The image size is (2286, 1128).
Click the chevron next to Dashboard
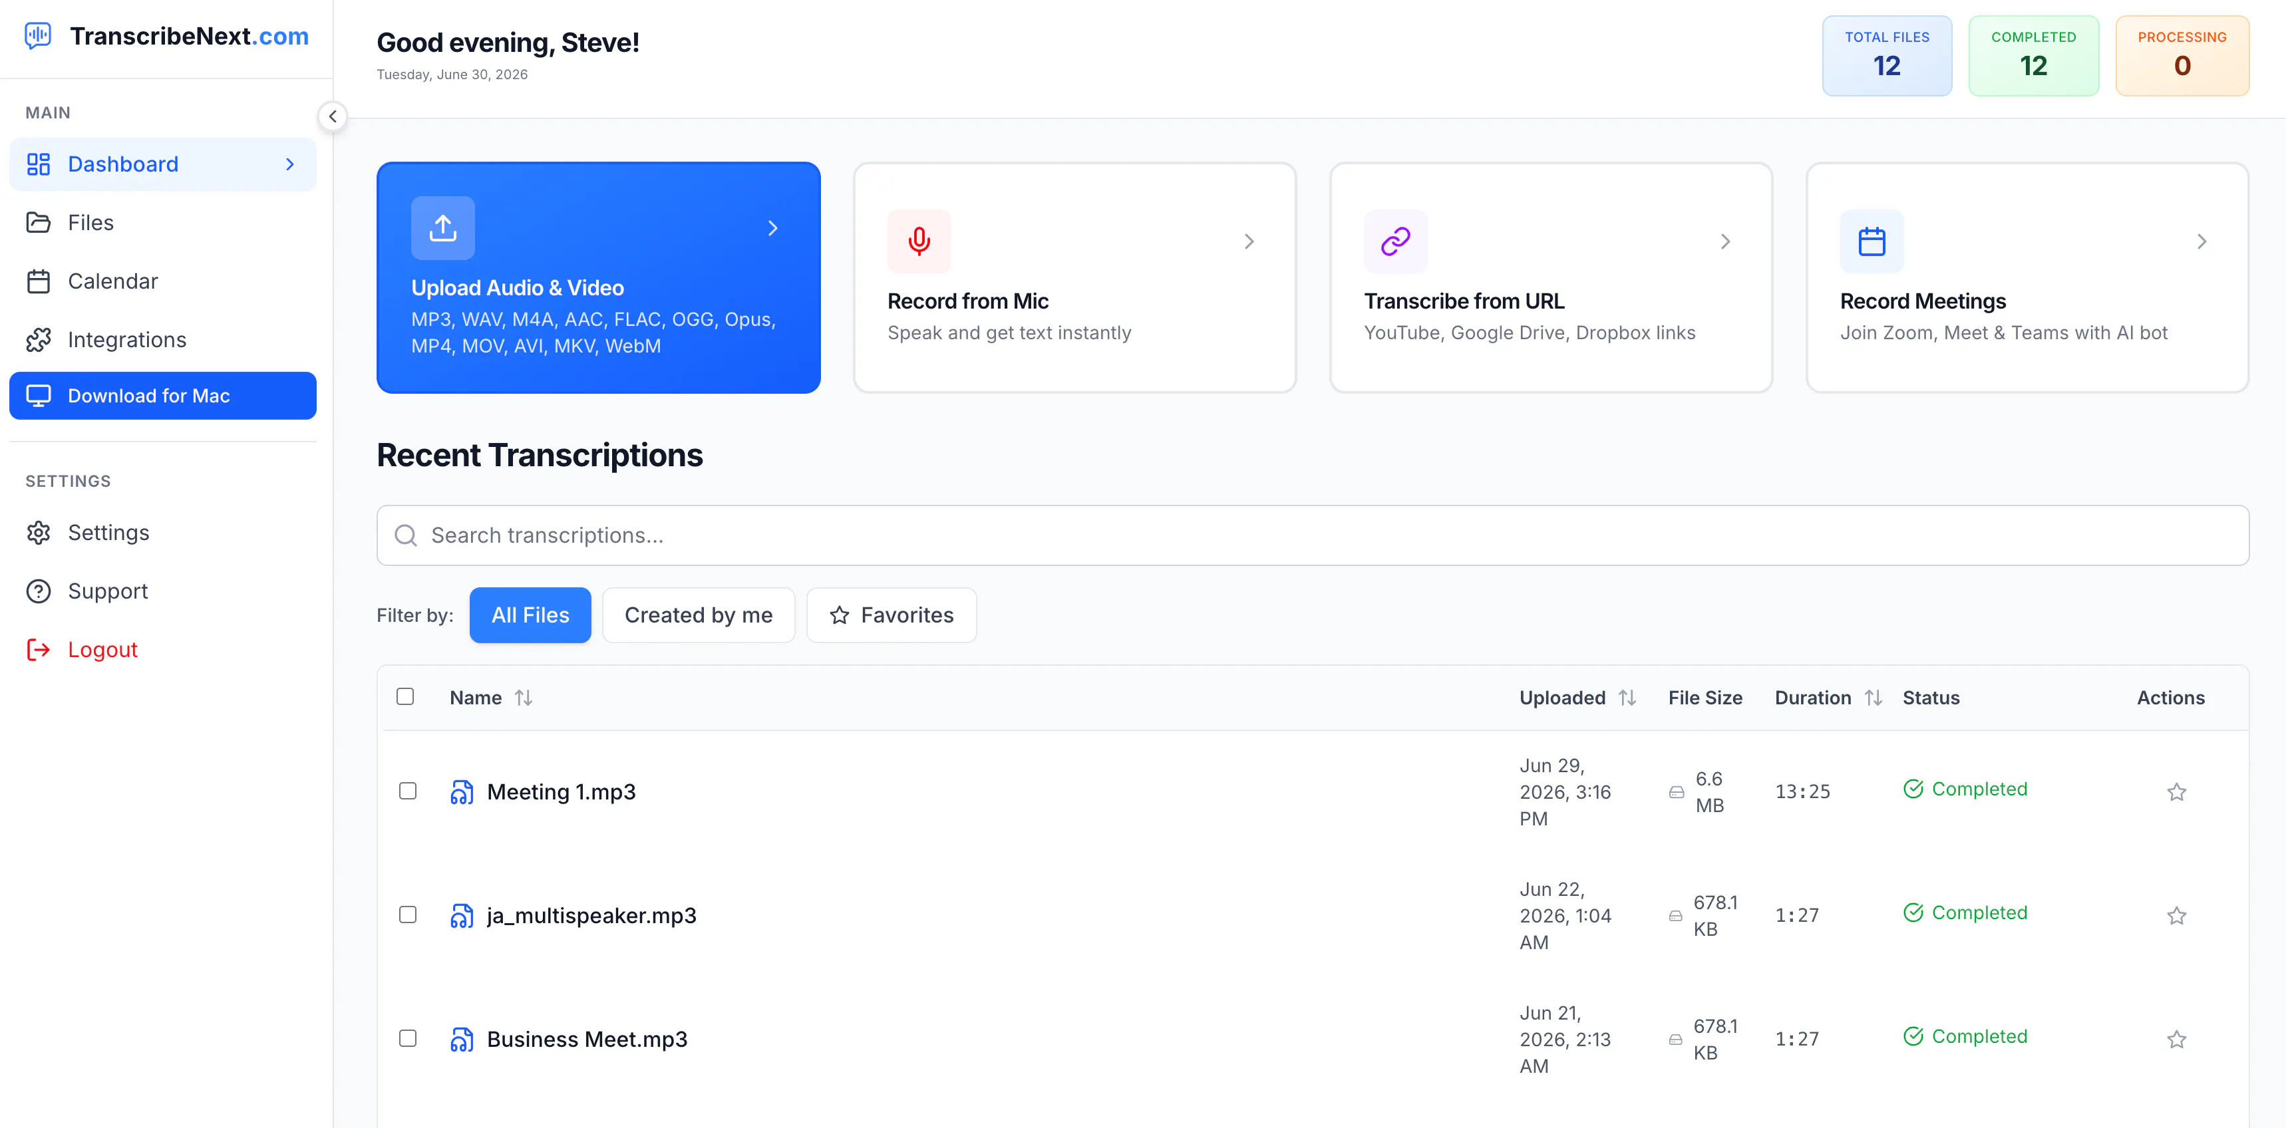coord(289,164)
